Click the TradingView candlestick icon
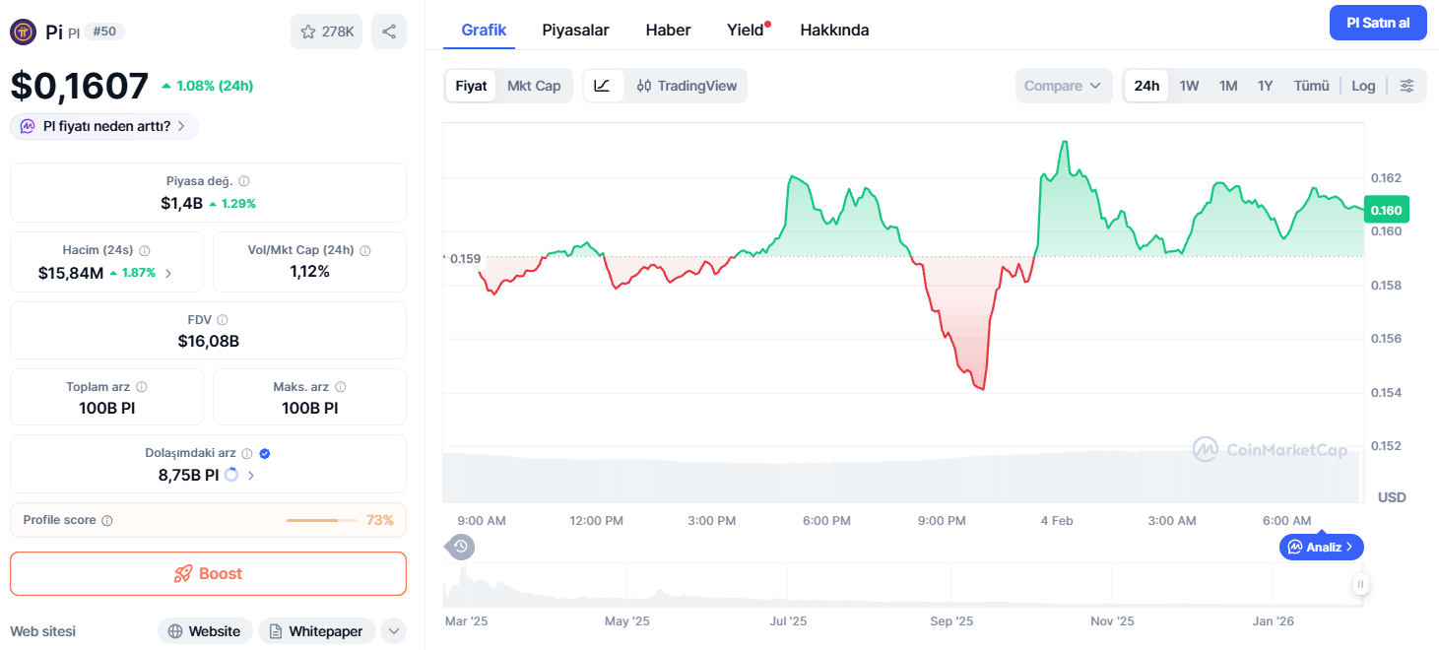 [644, 86]
